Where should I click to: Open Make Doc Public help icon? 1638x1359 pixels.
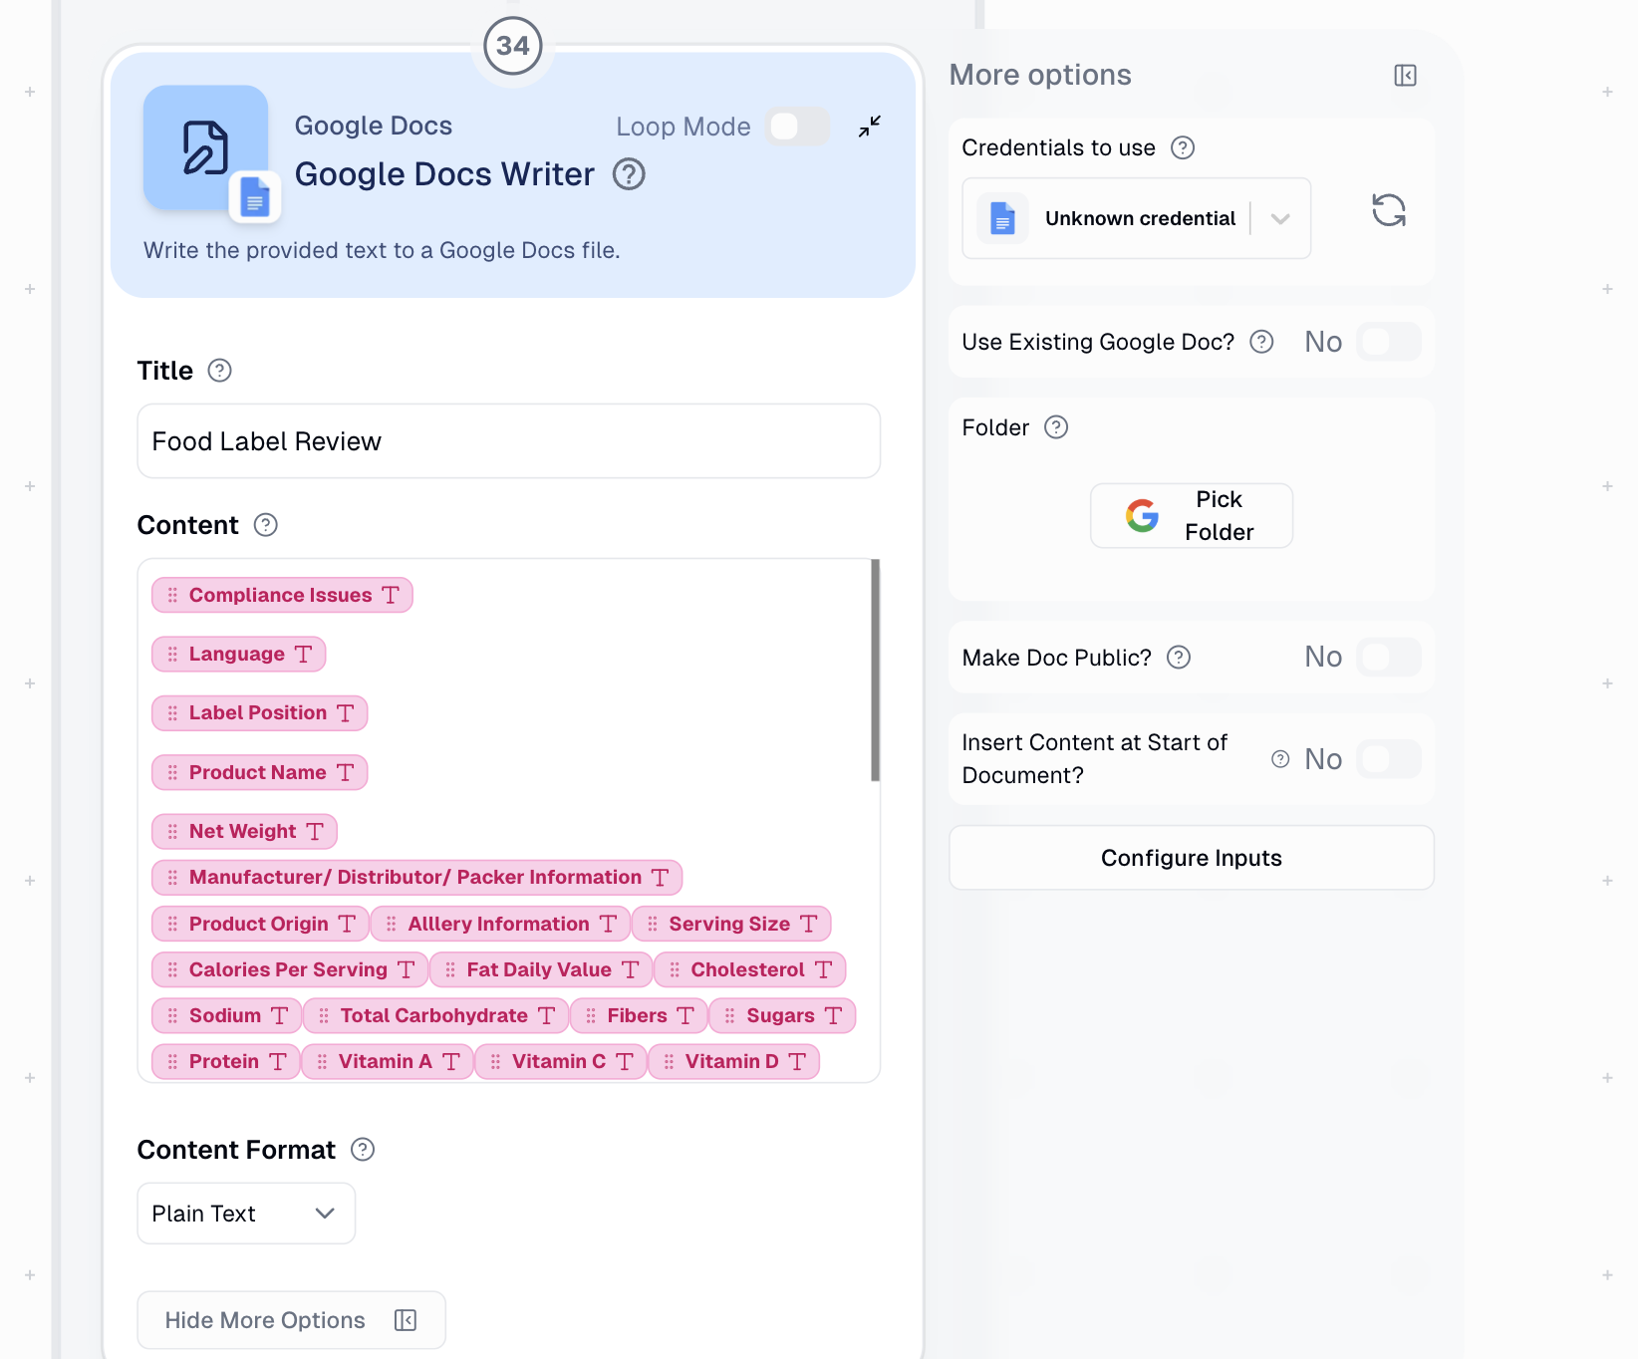pyautogui.click(x=1179, y=658)
